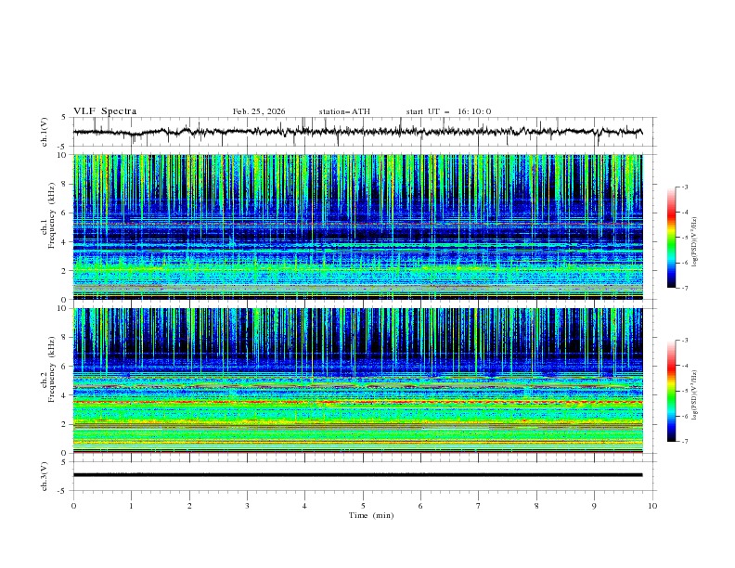Click the flat ch.3 voltage trace

coord(358,475)
